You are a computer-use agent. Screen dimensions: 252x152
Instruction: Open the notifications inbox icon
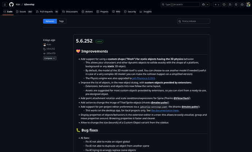241,4
